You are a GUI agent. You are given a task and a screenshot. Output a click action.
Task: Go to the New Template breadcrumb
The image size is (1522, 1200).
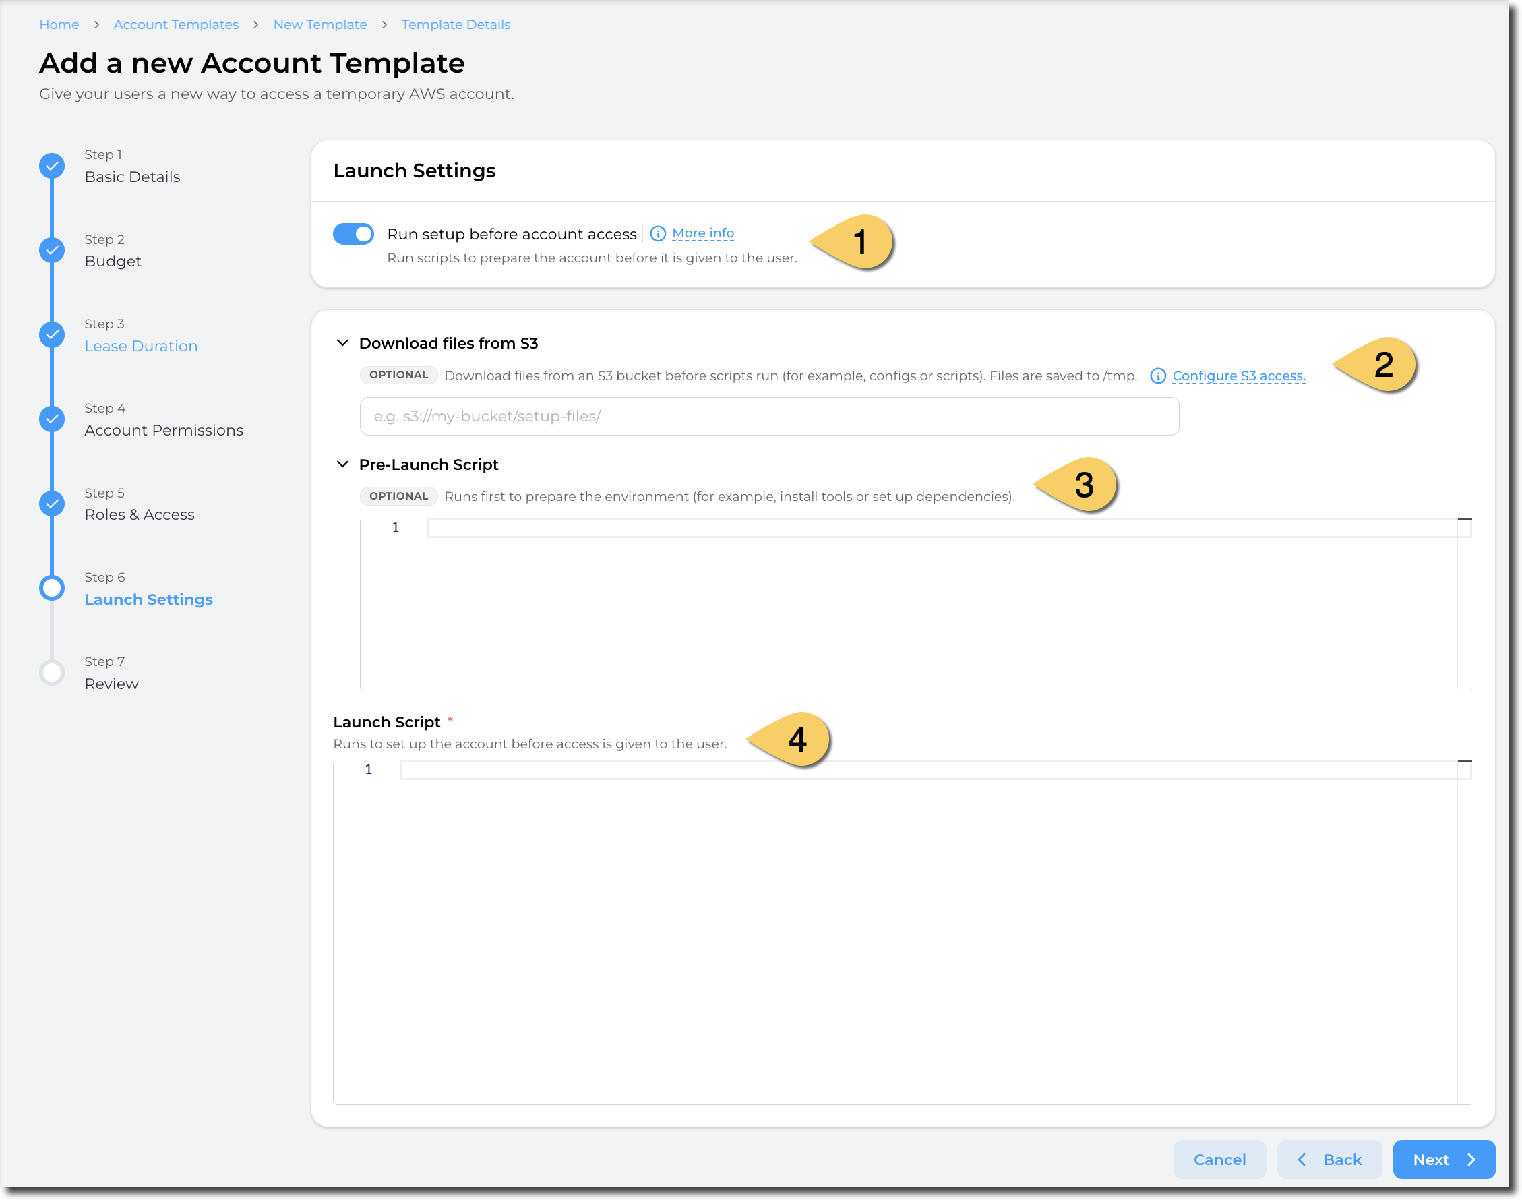click(319, 24)
